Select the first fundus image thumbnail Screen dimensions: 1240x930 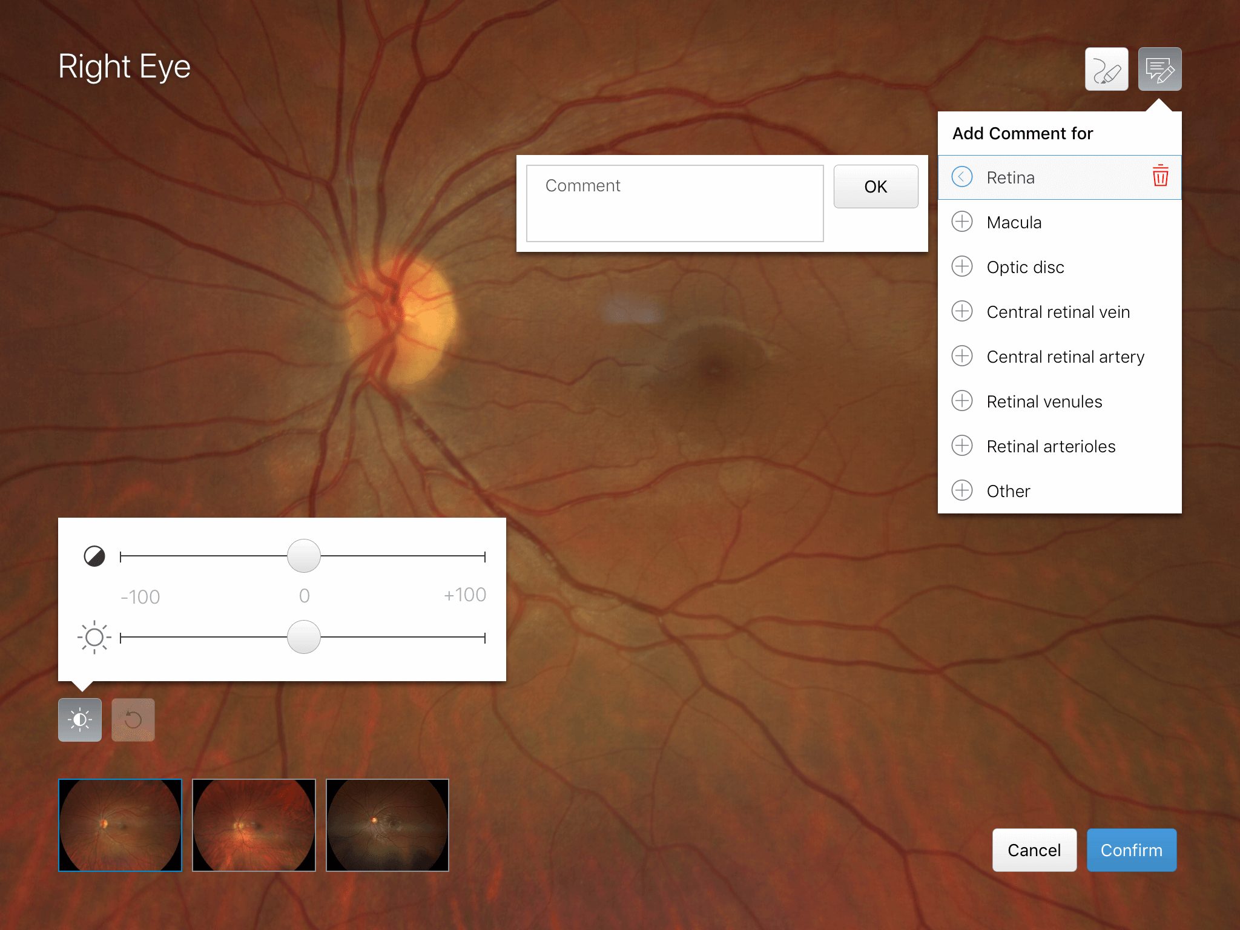pyautogui.click(x=120, y=825)
